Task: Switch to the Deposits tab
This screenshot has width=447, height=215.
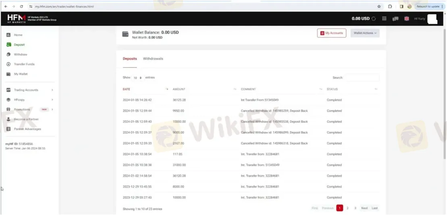Action: click(130, 59)
